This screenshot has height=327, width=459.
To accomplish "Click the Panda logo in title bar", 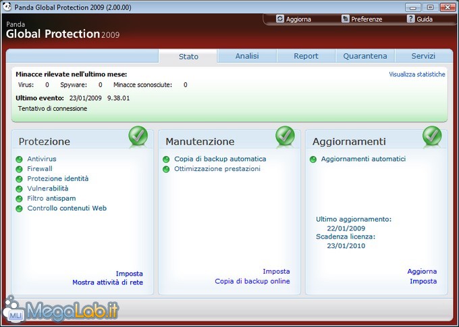I will [x=7, y=7].
